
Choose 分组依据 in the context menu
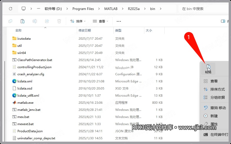(214, 97)
